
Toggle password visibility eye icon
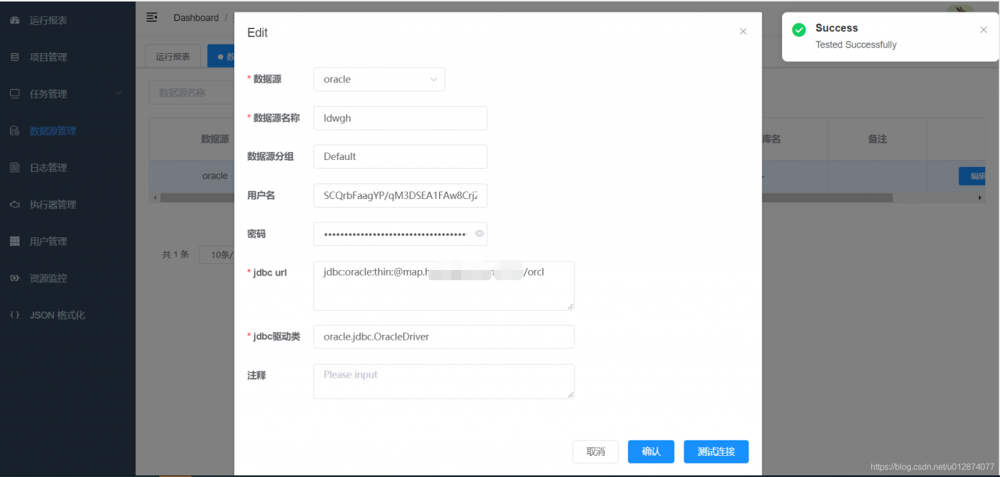(x=479, y=233)
